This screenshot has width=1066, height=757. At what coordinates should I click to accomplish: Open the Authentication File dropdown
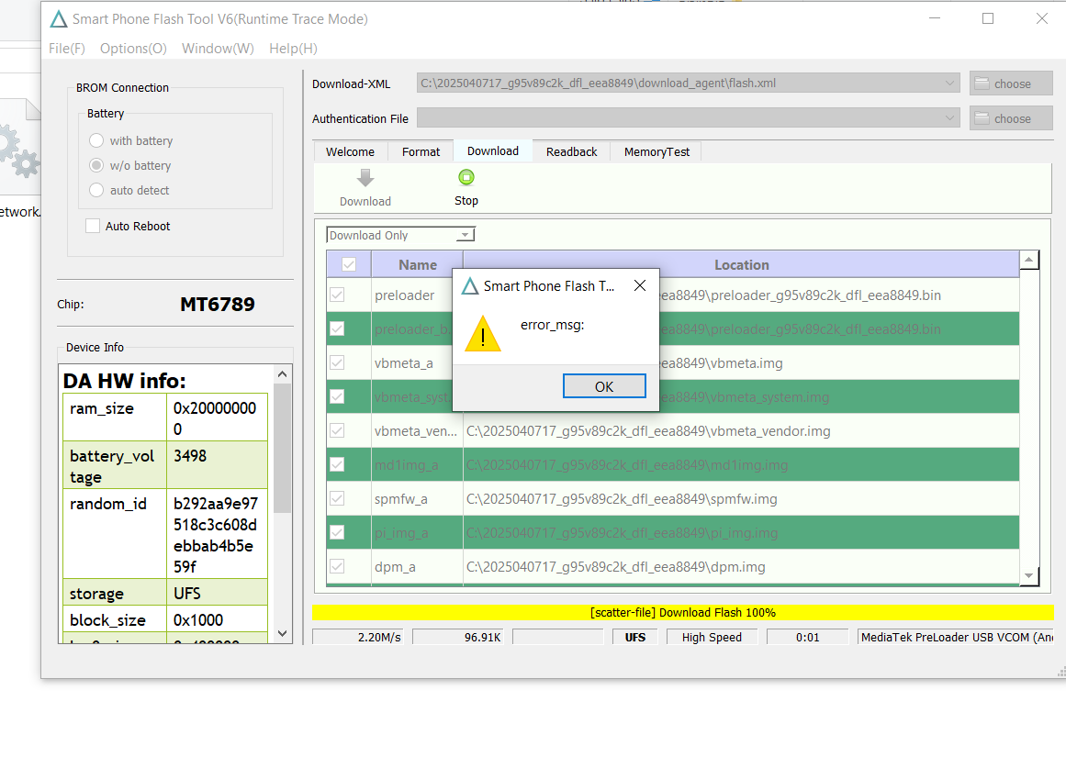click(949, 117)
